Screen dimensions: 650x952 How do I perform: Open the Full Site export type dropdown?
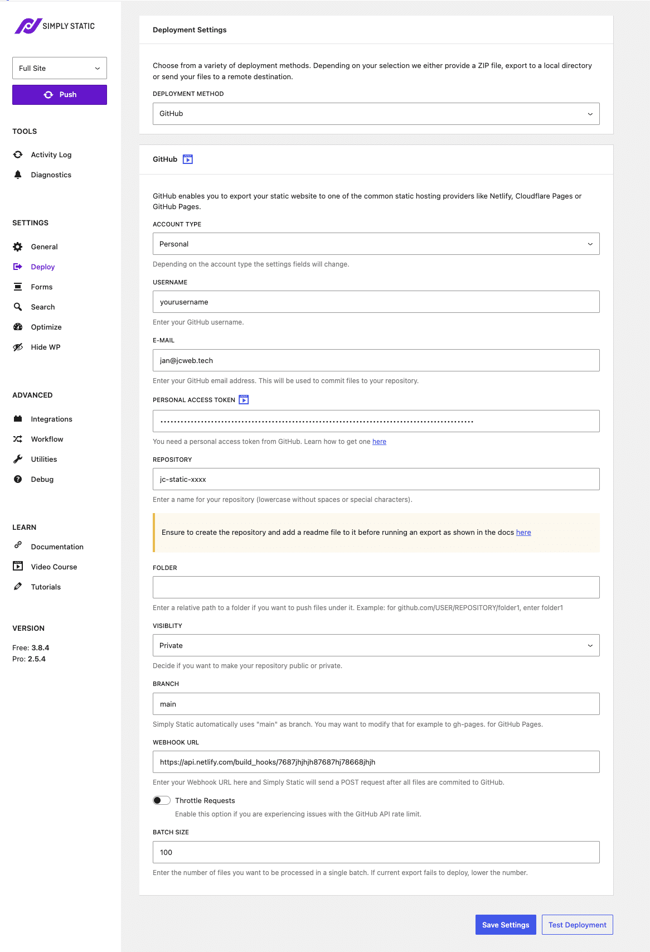point(60,68)
